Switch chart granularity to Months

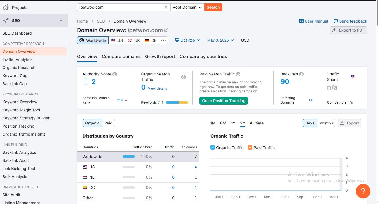(x=326, y=123)
